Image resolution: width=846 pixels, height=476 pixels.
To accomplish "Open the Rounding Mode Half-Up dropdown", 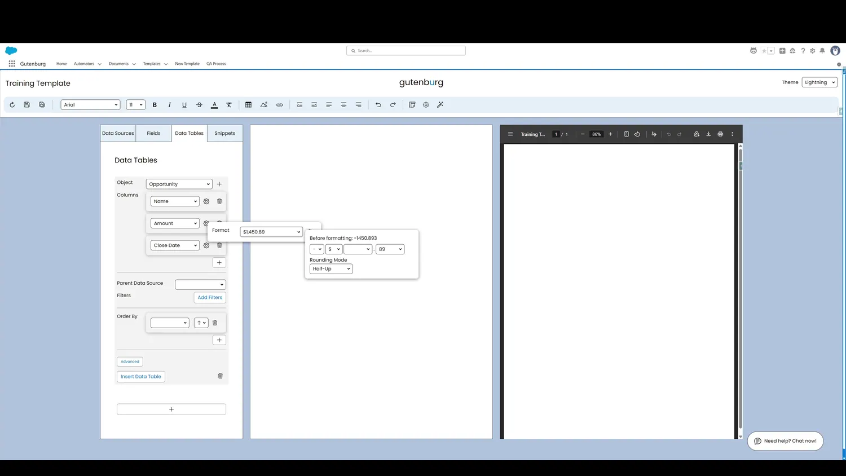I will 331,269.
